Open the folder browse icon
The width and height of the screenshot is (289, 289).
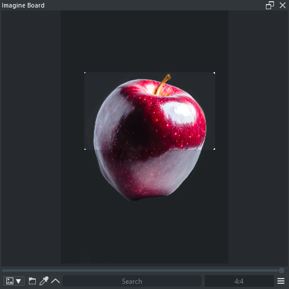click(32, 281)
